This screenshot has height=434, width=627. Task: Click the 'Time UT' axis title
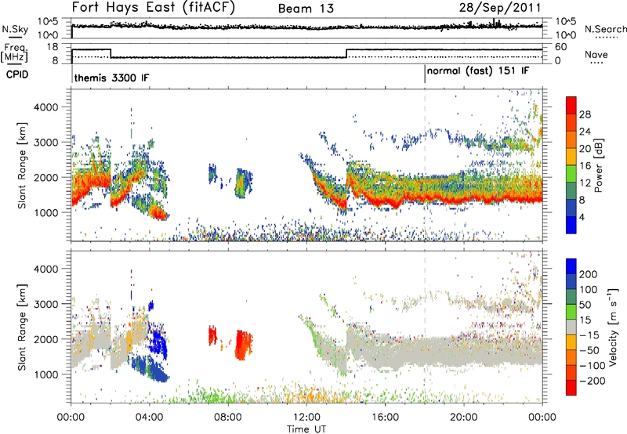(306, 429)
